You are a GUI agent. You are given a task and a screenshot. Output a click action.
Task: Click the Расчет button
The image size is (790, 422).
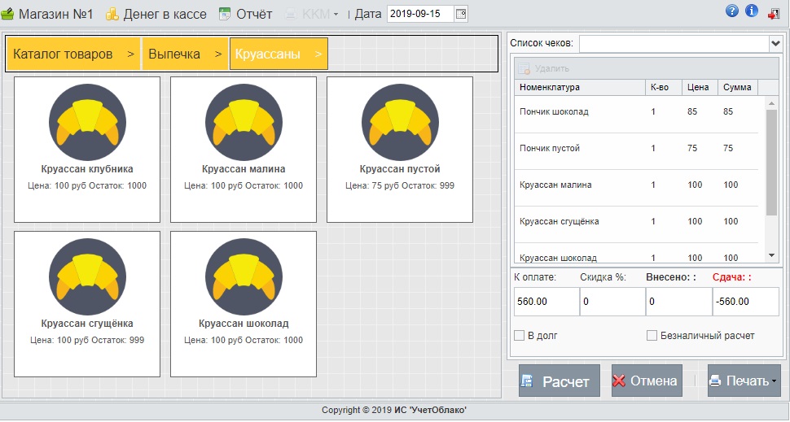click(560, 381)
